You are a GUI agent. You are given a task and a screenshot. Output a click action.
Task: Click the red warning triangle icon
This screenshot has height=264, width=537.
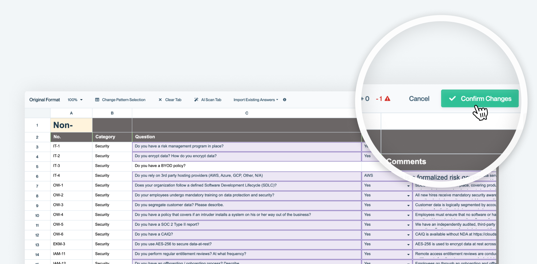[387, 99]
